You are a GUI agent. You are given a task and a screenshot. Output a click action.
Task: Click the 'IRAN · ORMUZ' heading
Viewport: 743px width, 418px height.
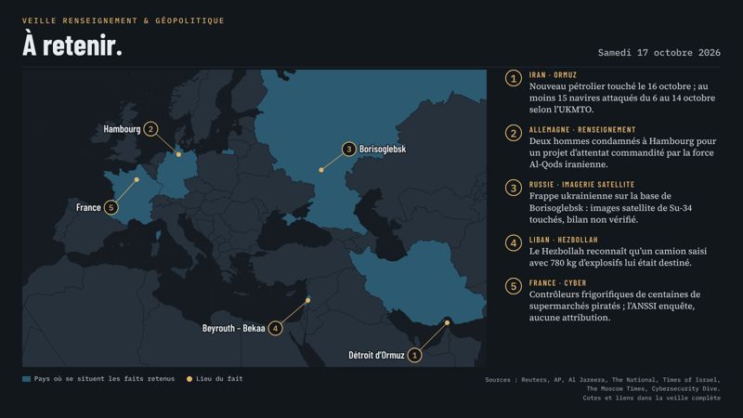point(553,75)
